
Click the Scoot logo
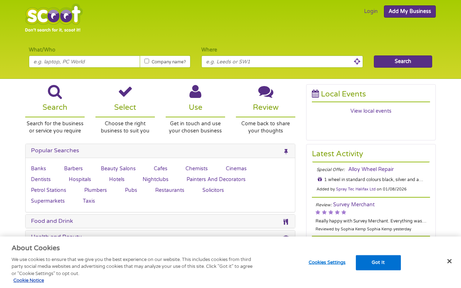coord(54,18)
